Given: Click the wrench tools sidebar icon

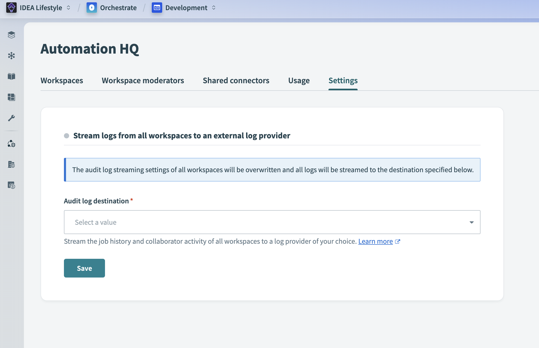Looking at the screenshot, I should point(11,118).
